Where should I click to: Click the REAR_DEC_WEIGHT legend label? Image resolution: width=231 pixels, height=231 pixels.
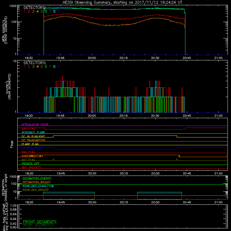tap(36, 190)
